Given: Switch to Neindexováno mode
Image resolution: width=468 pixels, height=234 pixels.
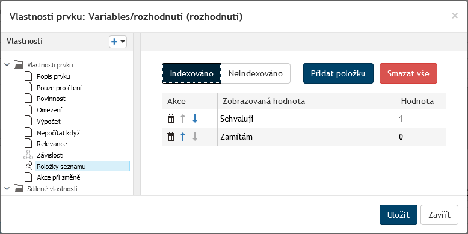Looking at the screenshot, I should [x=256, y=73].
